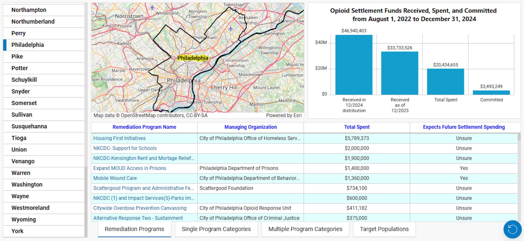Click the Committed bar in chart
Image resolution: width=524 pixels, height=241 pixels.
(x=491, y=93)
